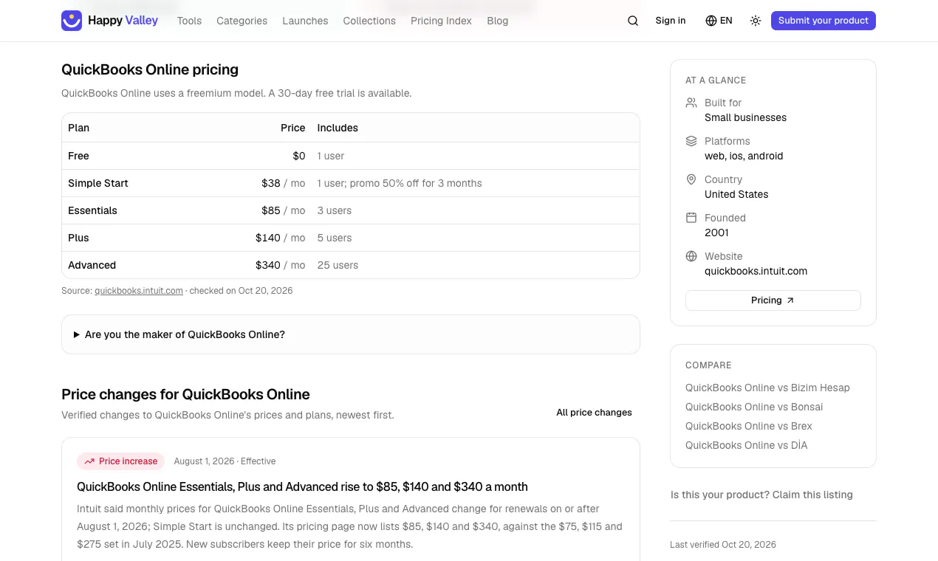Open QuickBooks Online vs Brex comparison
Screen dimensions: 938x561
tap(749, 426)
